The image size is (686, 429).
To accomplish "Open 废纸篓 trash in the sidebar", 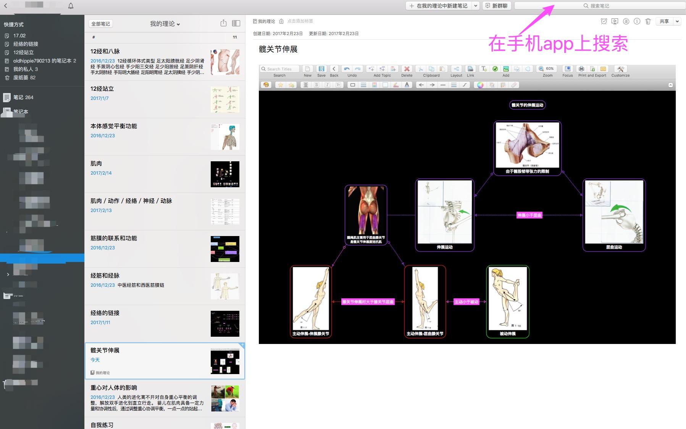I will (x=24, y=77).
